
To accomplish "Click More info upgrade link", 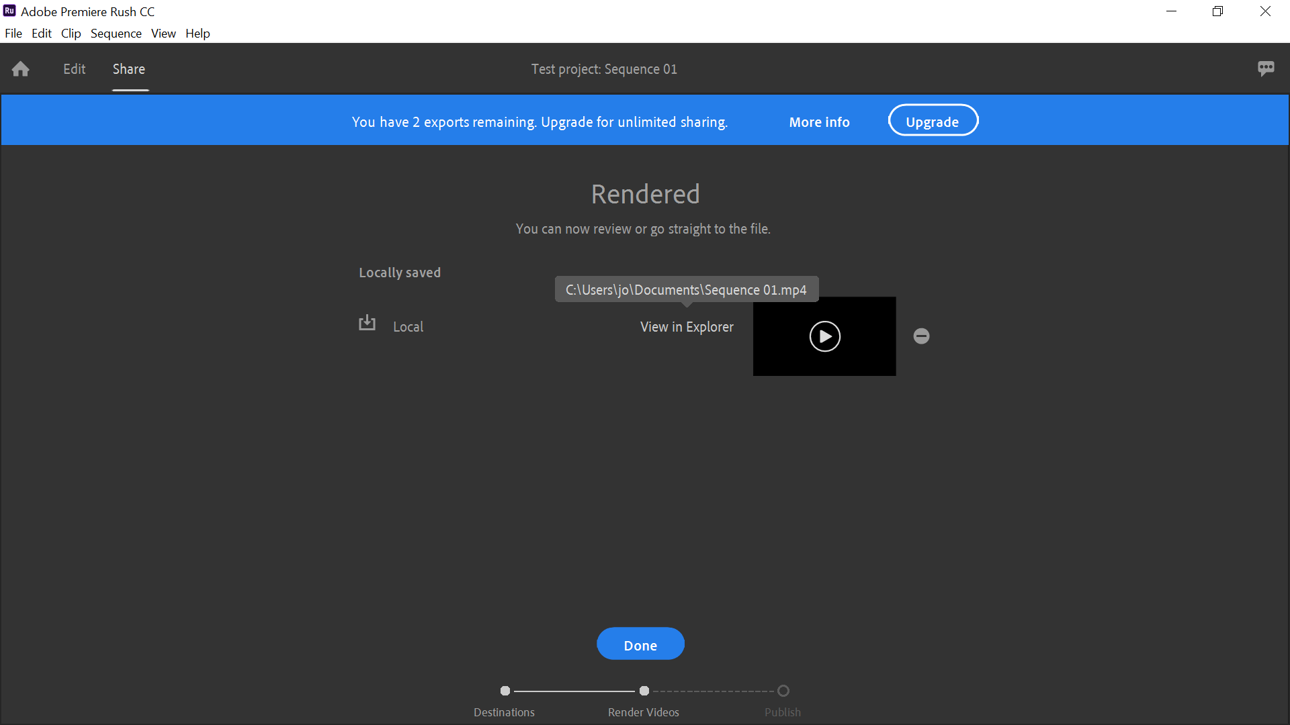I will coord(820,122).
